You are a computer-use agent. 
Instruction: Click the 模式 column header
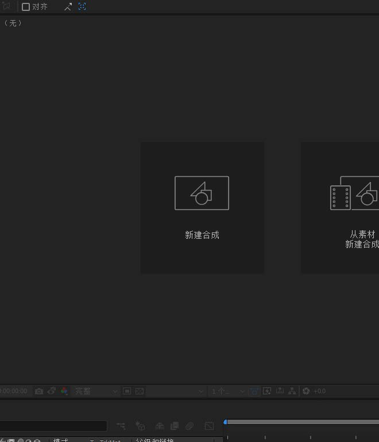pyautogui.click(x=61, y=440)
